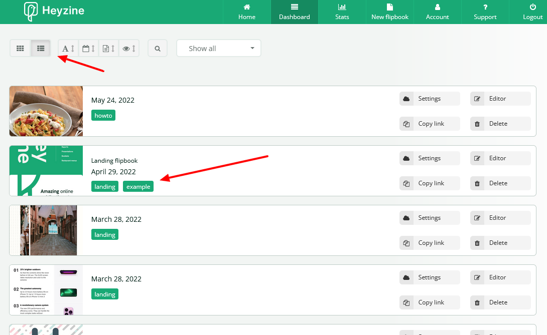This screenshot has height=335, width=547.
Task: Click the April 29, 2022 date text
Action: [113, 172]
